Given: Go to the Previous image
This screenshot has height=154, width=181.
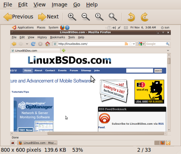Looking at the screenshot, I should click(x=19, y=17).
